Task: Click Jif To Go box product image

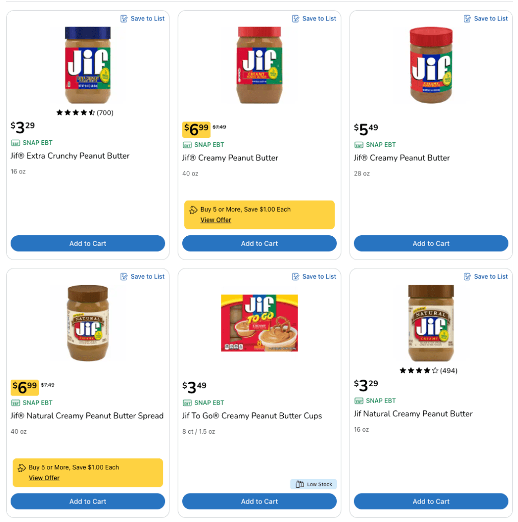Action: [259, 322]
